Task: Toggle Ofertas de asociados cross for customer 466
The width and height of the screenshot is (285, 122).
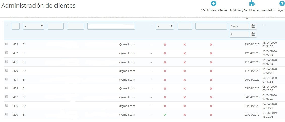Action: click(211, 106)
